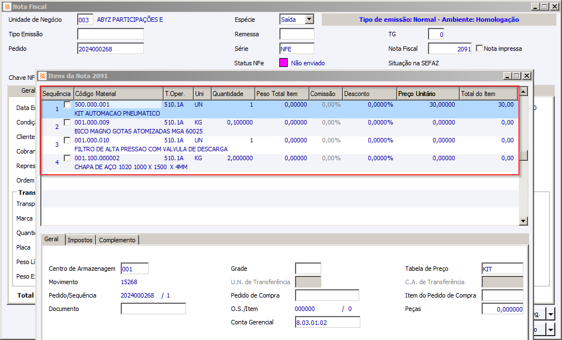Enable the Nota impressa checkbox

[x=479, y=49]
